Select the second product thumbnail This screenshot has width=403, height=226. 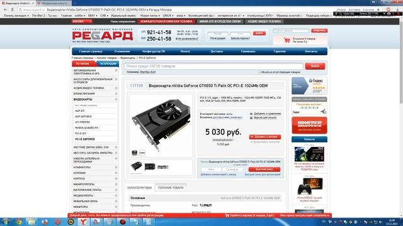150,166
